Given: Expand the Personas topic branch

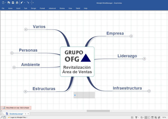Looking at the screenshot, I should coord(12,53).
